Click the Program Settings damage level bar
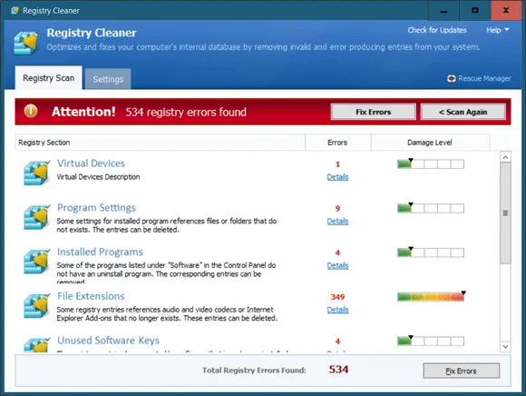Screen dimensions: 526x396 point(431,208)
